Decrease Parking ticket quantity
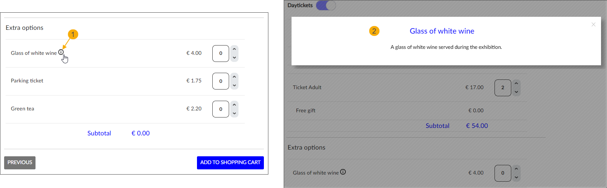Screen dimensions: 607x188 234,86
